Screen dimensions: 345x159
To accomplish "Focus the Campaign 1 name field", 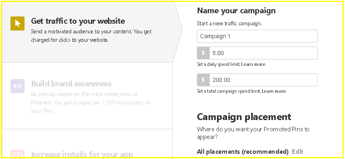I will (x=257, y=36).
